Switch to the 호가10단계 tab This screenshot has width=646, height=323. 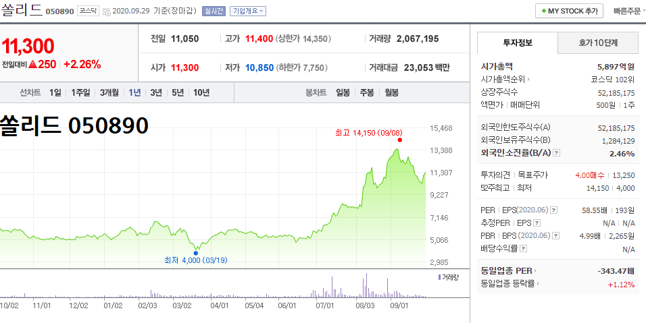click(598, 42)
